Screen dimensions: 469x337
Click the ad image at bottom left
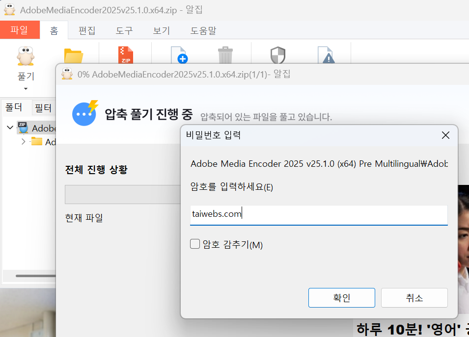[28, 312]
